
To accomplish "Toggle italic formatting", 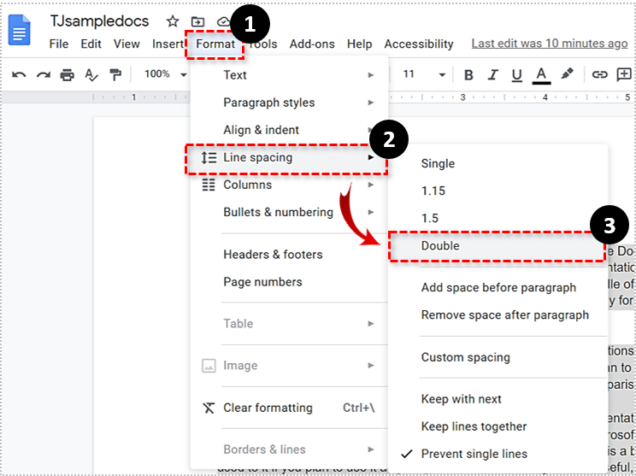I will click(493, 75).
